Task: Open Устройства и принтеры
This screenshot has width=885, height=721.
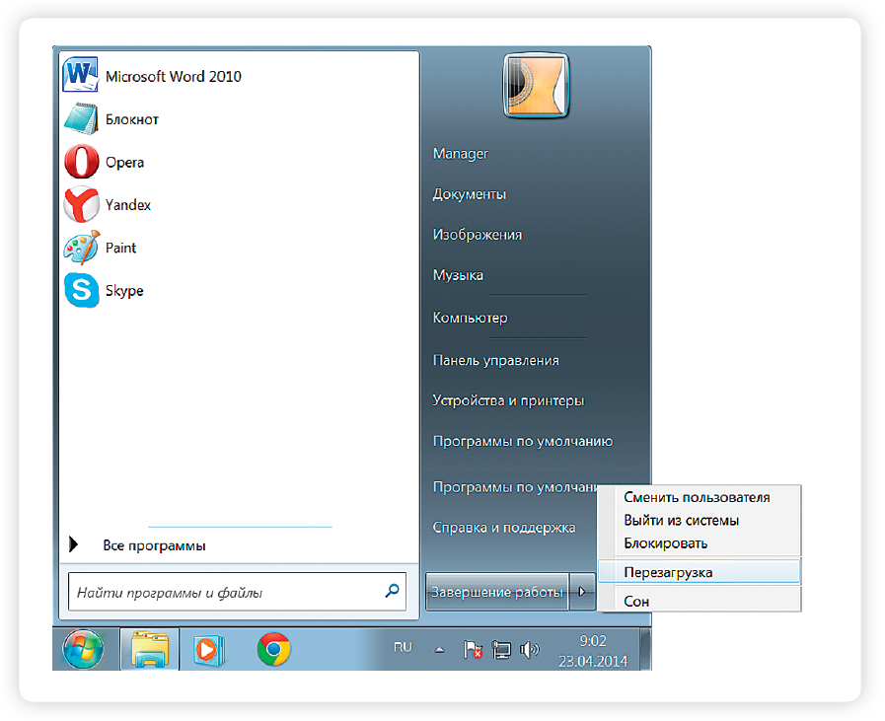Action: (508, 400)
